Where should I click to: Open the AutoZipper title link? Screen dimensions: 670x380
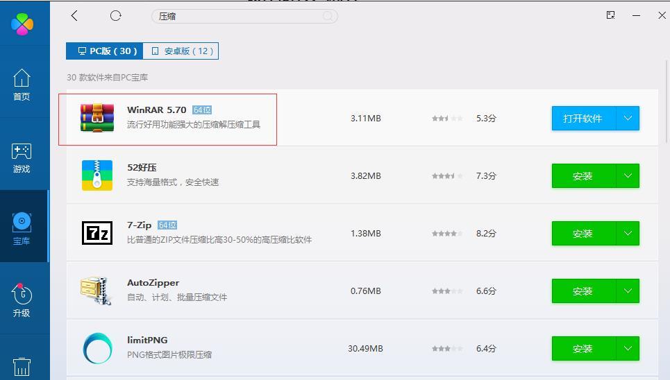[153, 283]
